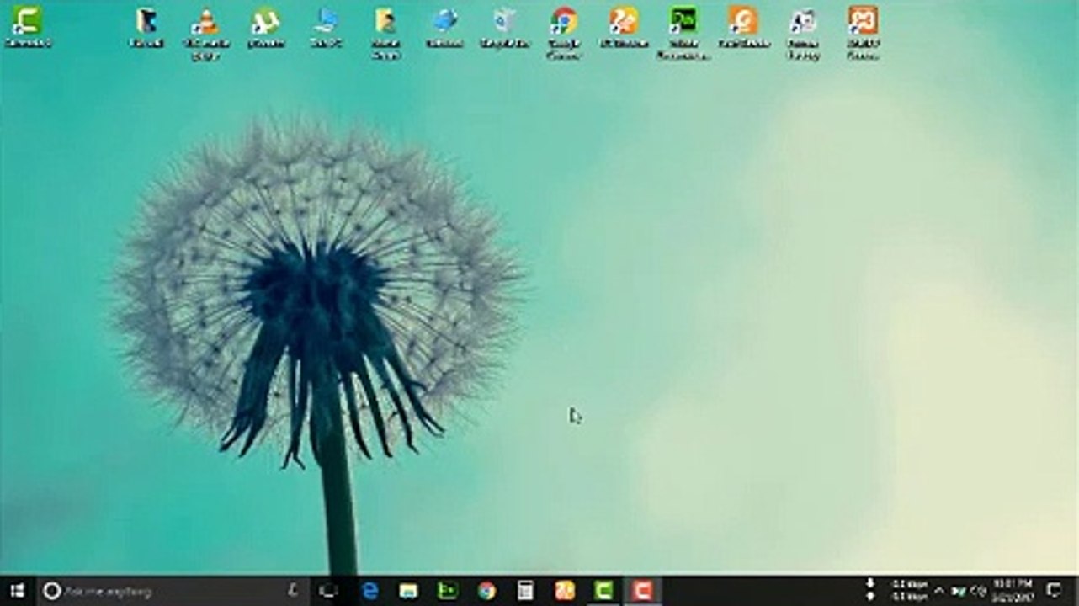Open the Action Center notifications
Screen dimensions: 1079x606
tap(1053, 591)
